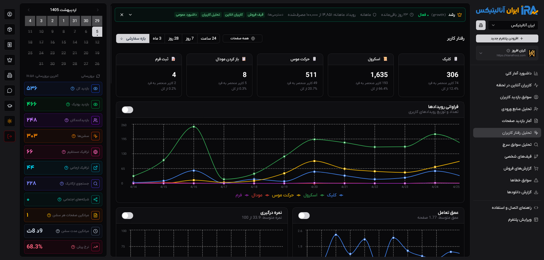The image size is (544, 260).
Task: Switch theme with the sun icon
Action: (10, 121)
